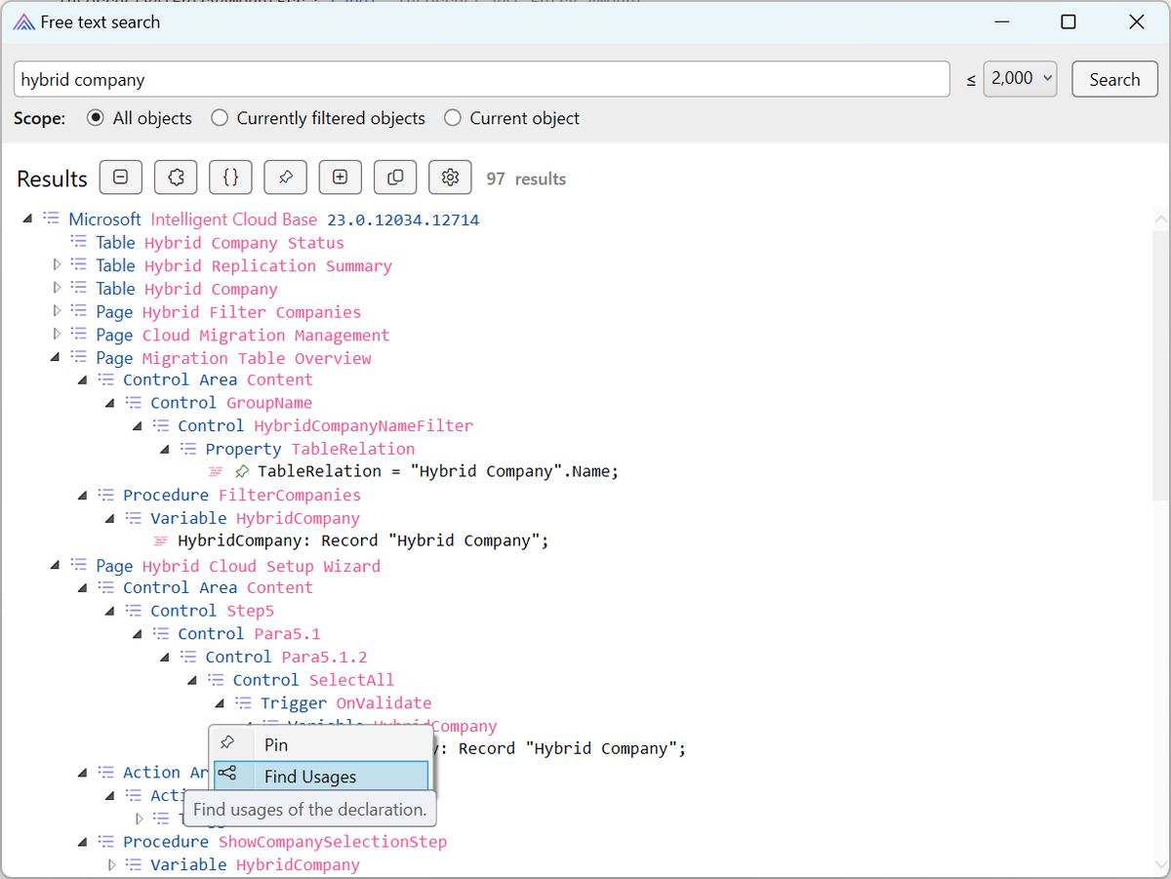Viewport: 1171px width, 879px height.
Task: Collapse Control HybridCompanyNameFilter node
Action: (137, 426)
